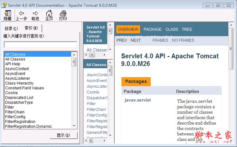The height and width of the screenshot is (147, 237).
Task: Go forward with the 前进 arrow
Action: pyautogui.click(x=35, y=16)
